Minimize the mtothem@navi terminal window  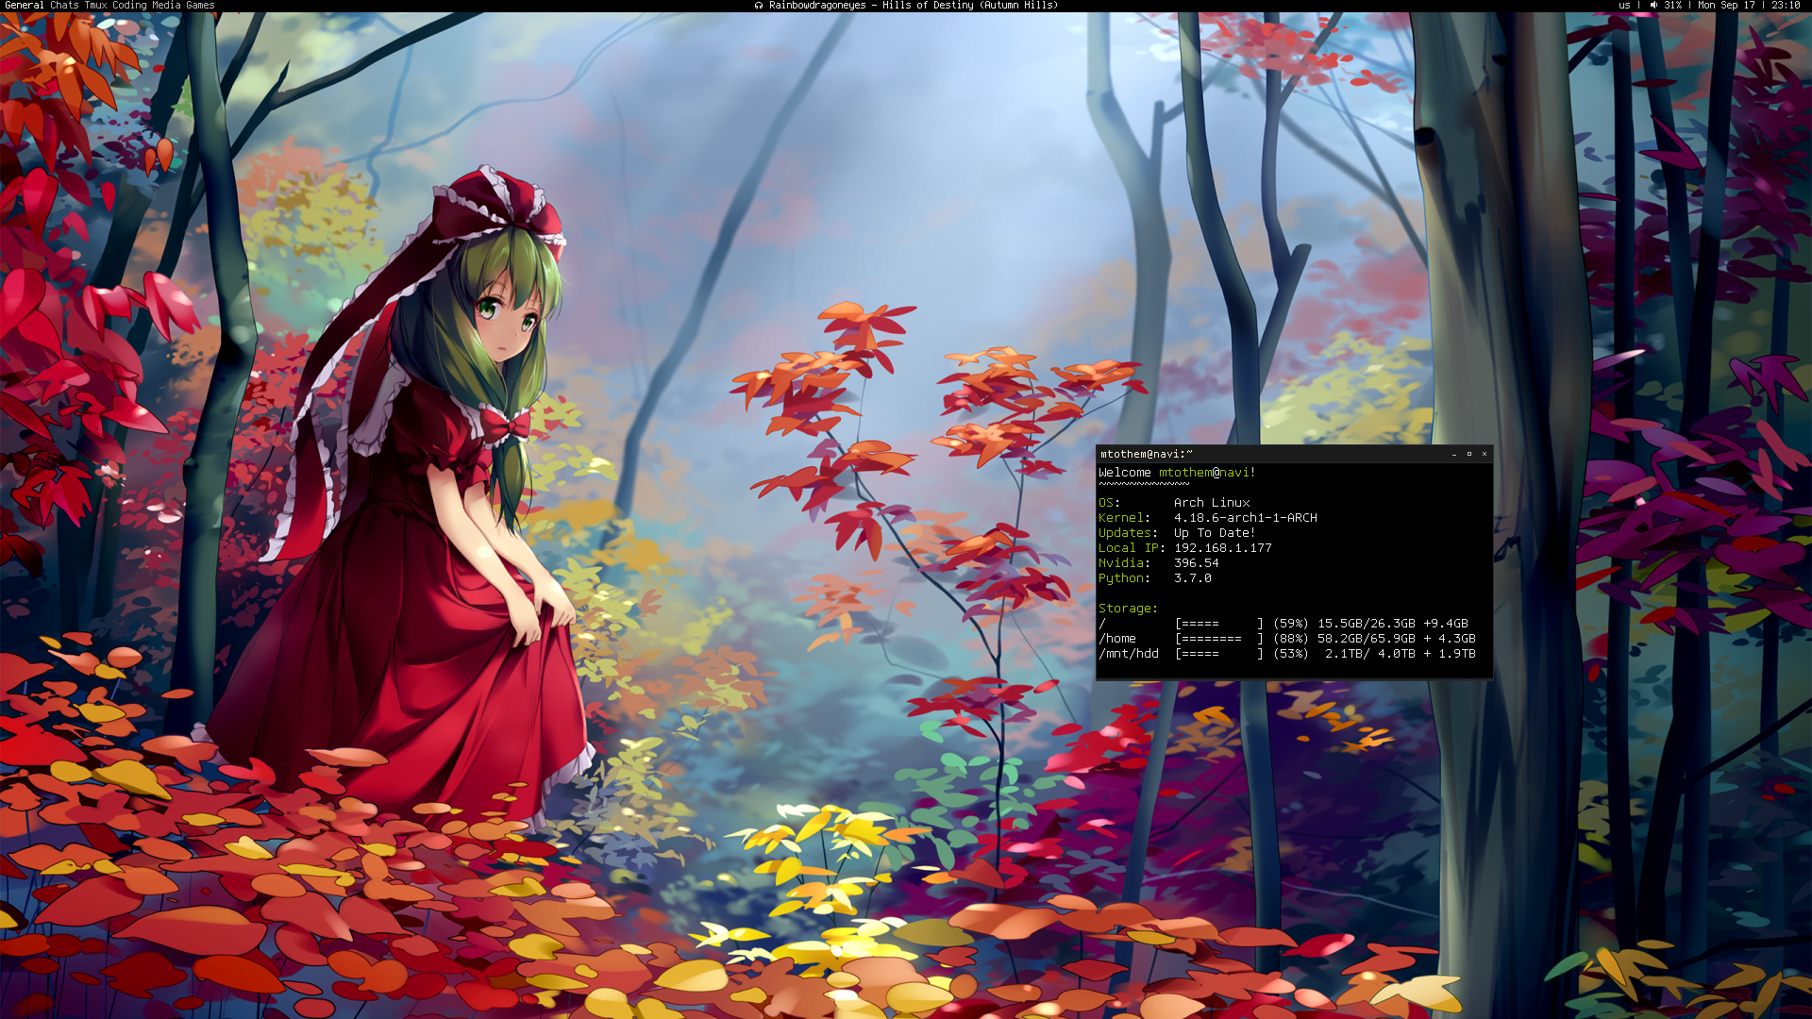[x=1454, y=454]
